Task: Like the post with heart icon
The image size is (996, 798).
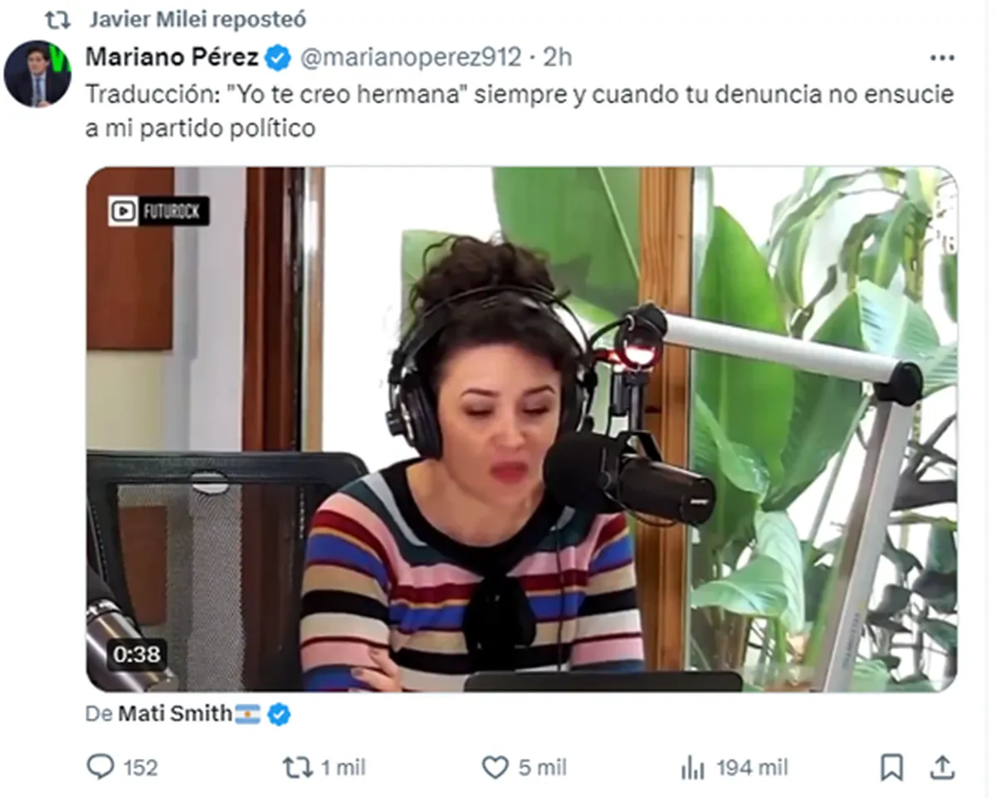Action: (495, 768)
